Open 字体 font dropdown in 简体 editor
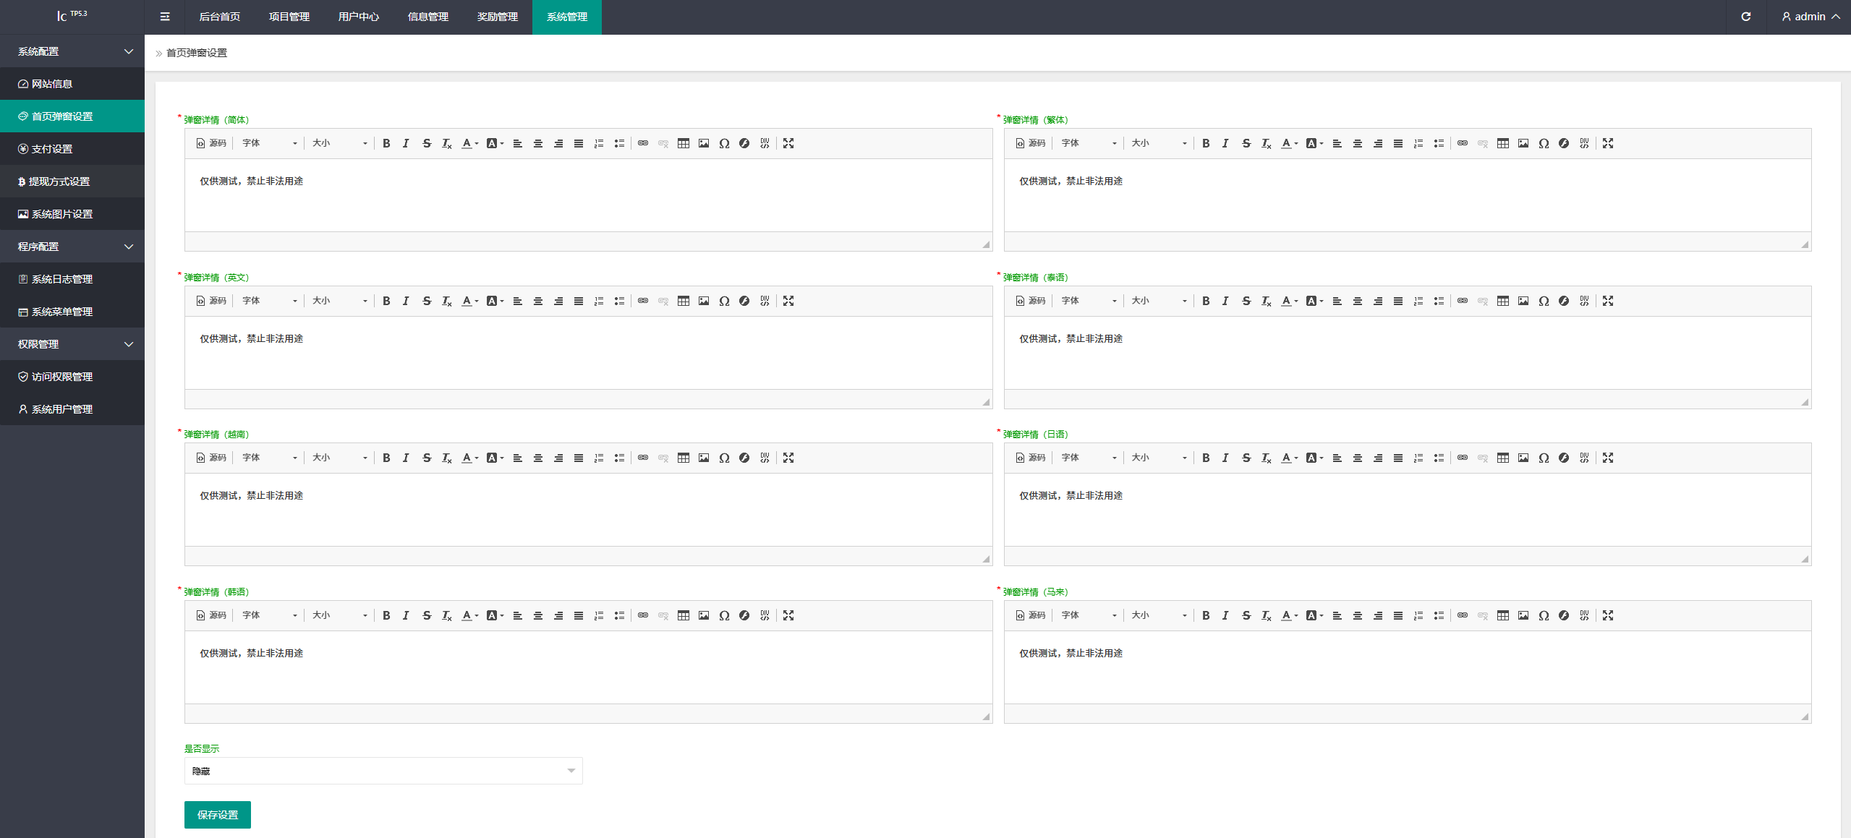Viewport: 1851px width, 838px height. point(269,143)
